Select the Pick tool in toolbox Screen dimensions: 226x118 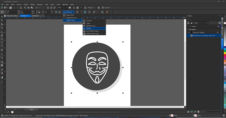pos(2,16)
